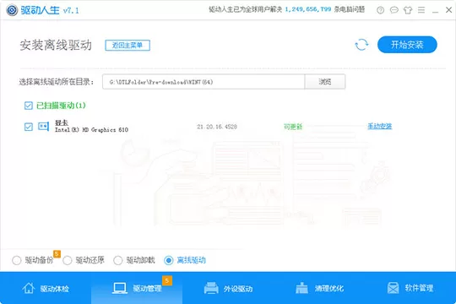Click the offline driver directory path field
The width and height of the screenshot is (456, 304).
204,82
